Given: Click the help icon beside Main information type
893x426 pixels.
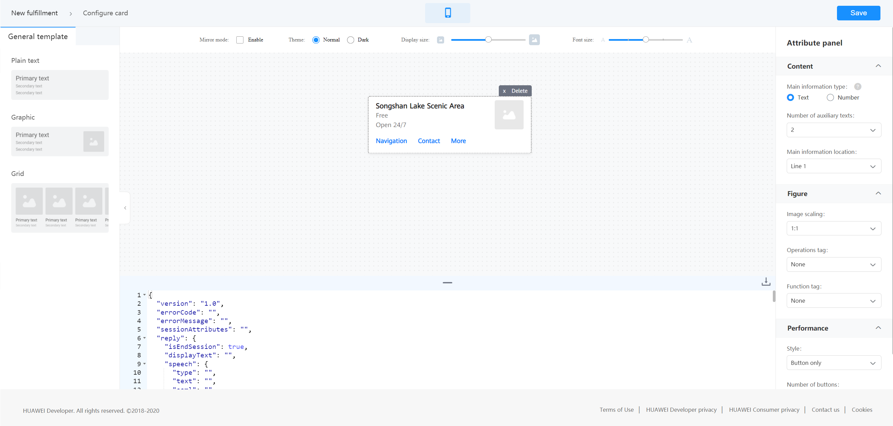Looking at the screenshot, I should click(x=858, y=87).
